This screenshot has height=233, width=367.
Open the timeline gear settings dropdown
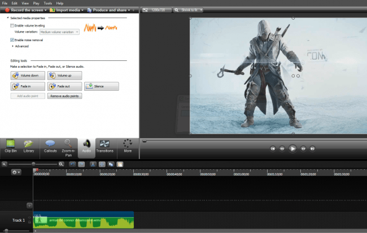click(16, 172)
